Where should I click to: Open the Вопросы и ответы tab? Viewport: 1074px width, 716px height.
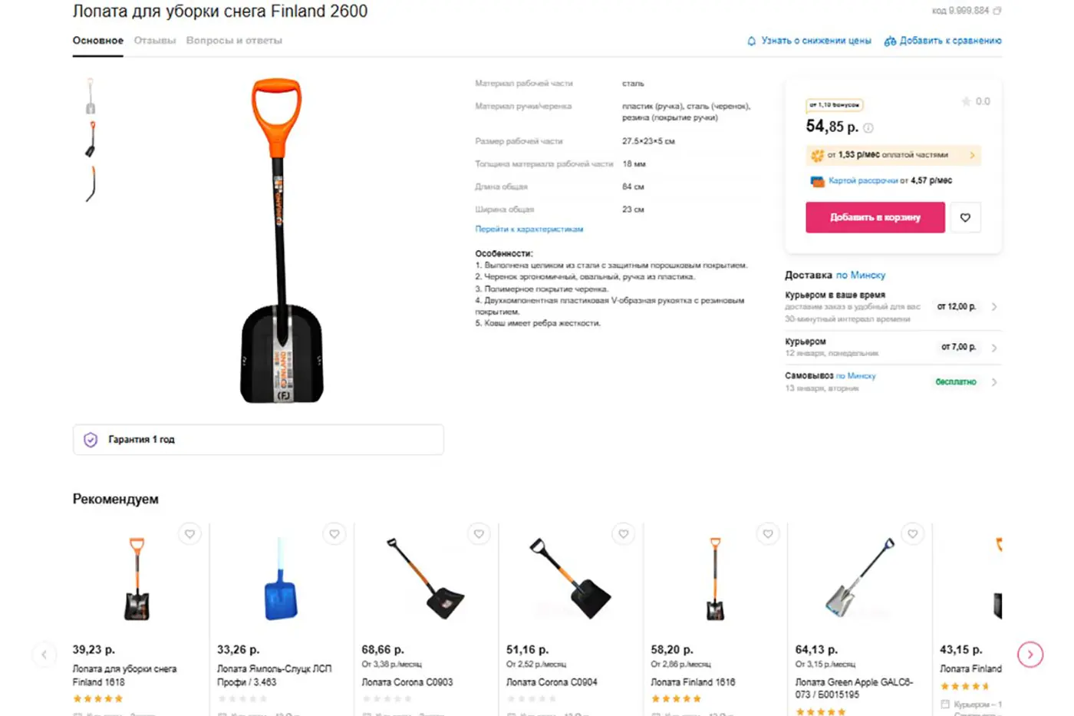pos(234,41)
